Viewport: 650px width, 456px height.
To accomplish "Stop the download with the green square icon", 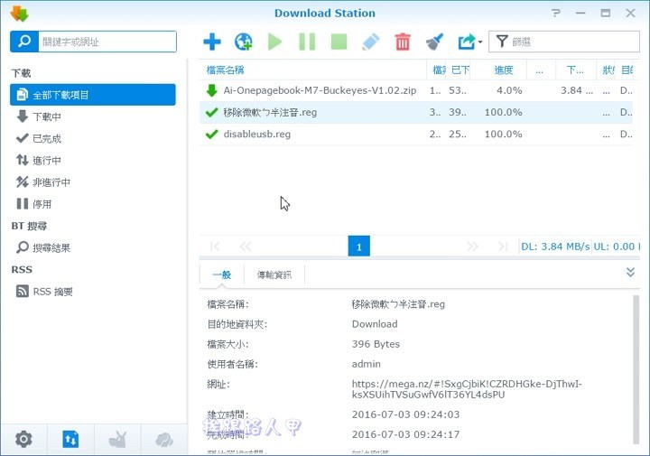I will pyautogui.click(x=339, y=42).
